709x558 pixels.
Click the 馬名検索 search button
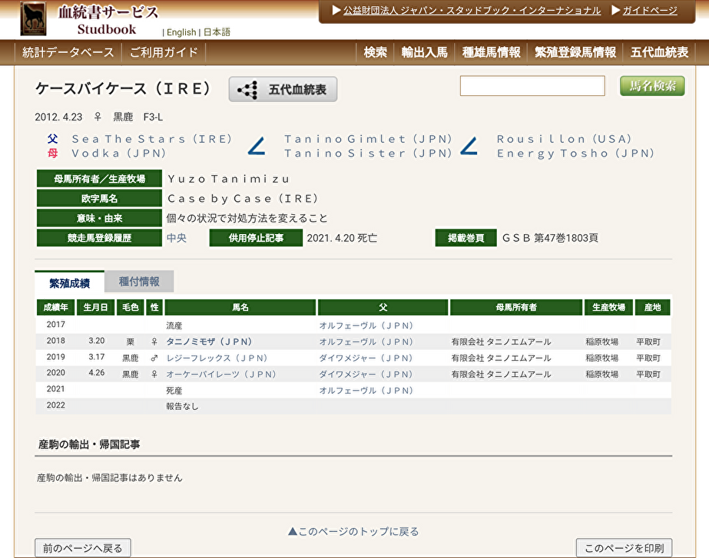[x=652, y=86]
